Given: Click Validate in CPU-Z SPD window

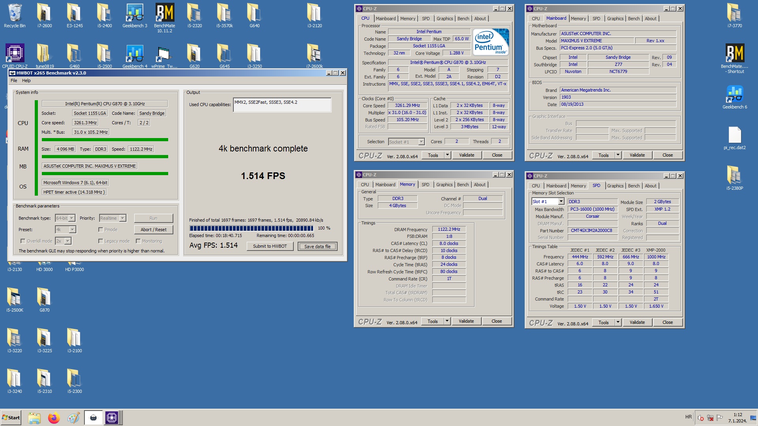Looking at the screenshot, I should [x=637, y=322].
